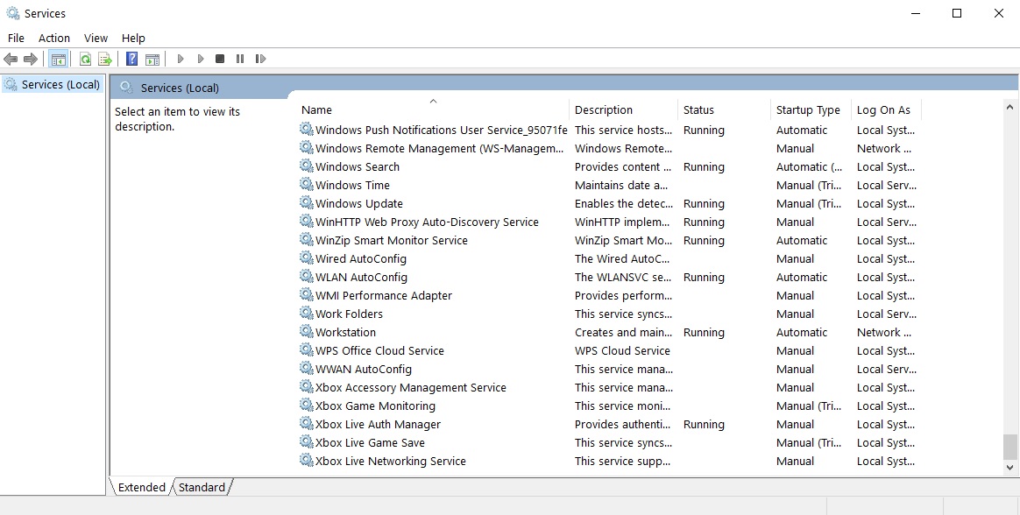Open the View menu

(x=96, y=38)
